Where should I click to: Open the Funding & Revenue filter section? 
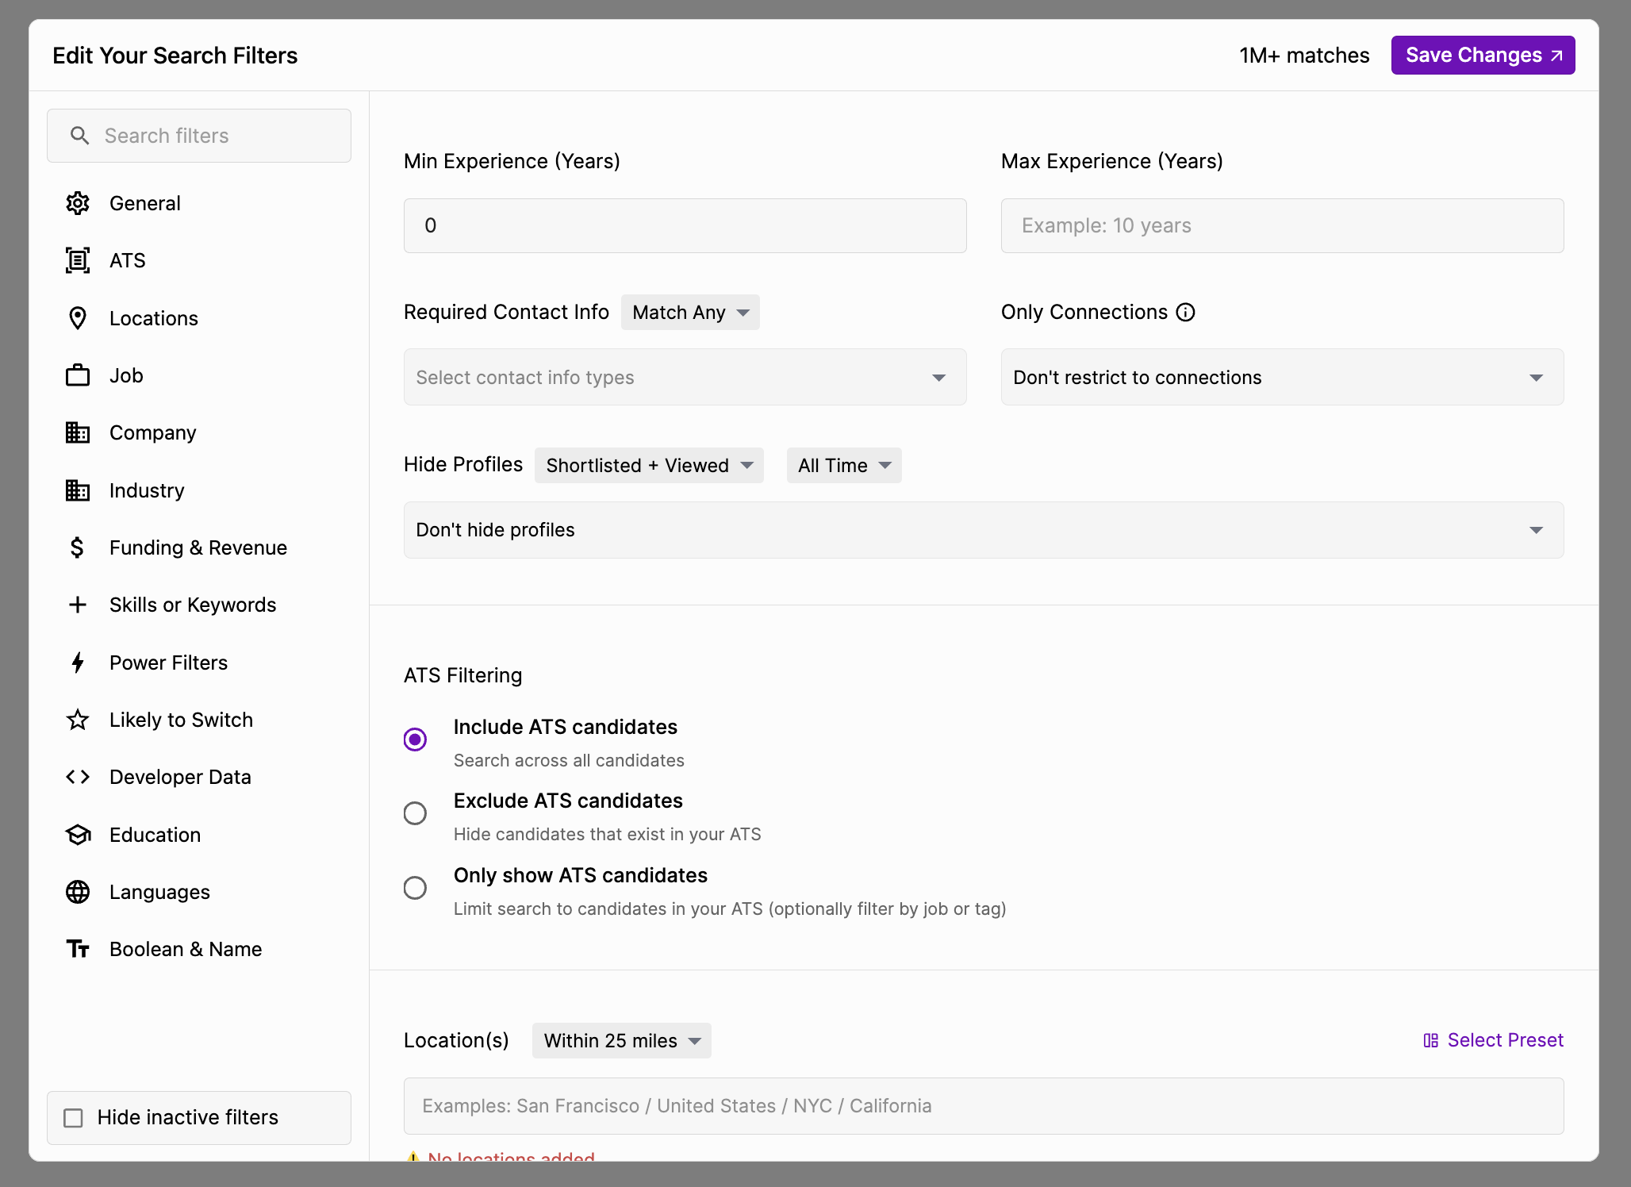tap(198, 547)
